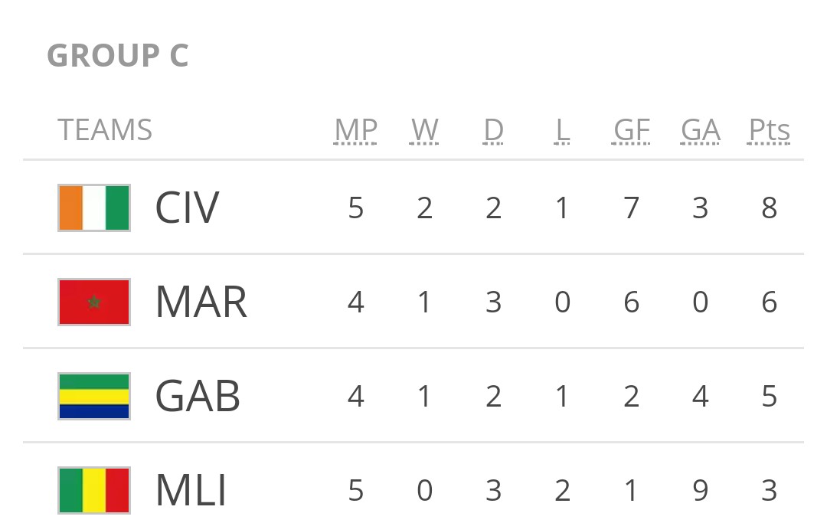The image size is (827, 523).
Task: Select the MLI team name
Action: point(191,490)
